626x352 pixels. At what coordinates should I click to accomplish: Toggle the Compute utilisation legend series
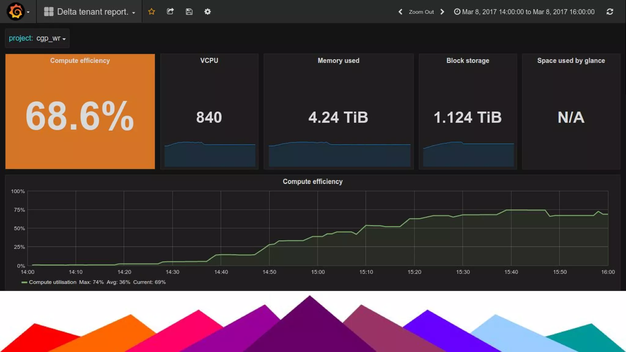click(x=53, y=282)
